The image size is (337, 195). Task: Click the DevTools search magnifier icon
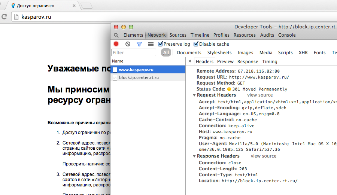click(116, 35)
